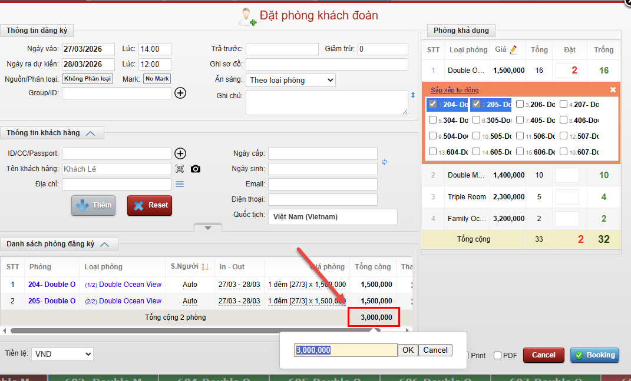Image resolution: width=631 pixels, height=381 pixels.
Task: Click the Sắp xếp tự động link
Action: (x=454, y=90)
